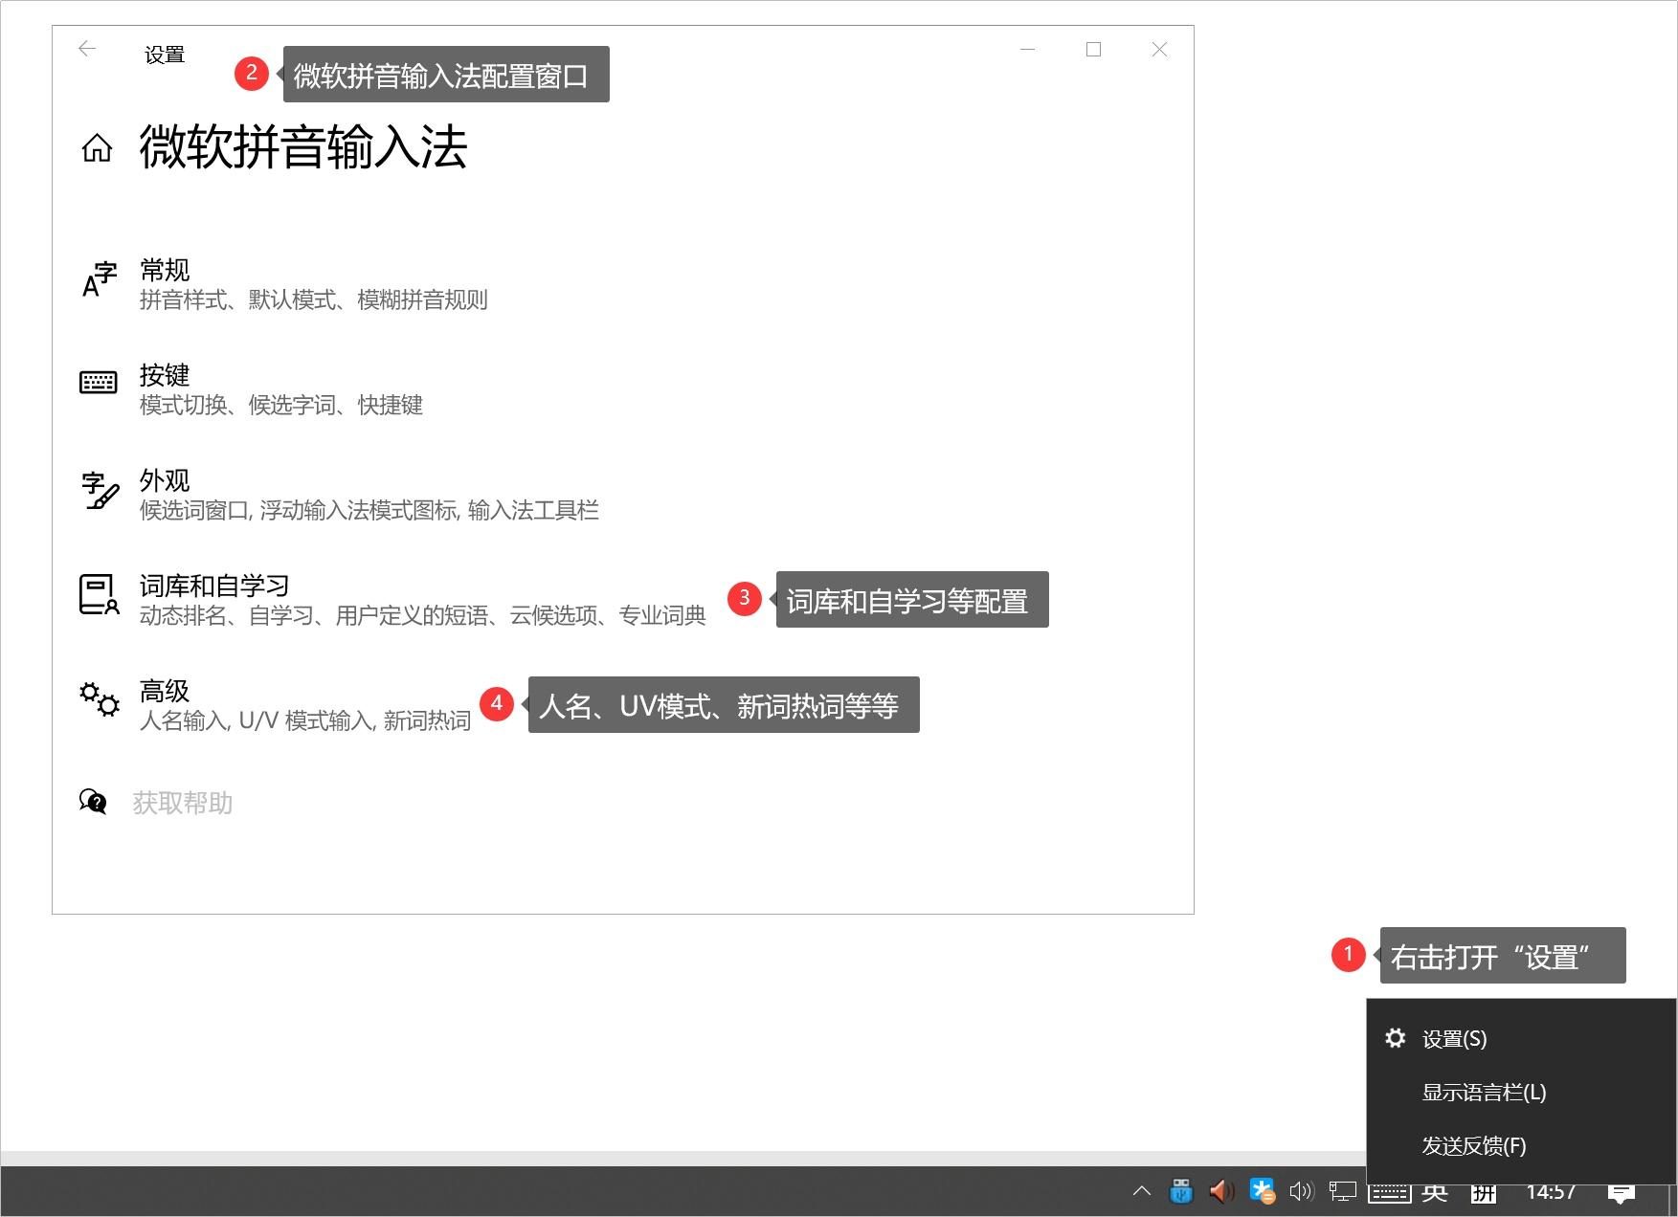This screenshot has height=1217, width=1678.
Task: Click the blue USB device tray icon
Action: point(1182,1191)
